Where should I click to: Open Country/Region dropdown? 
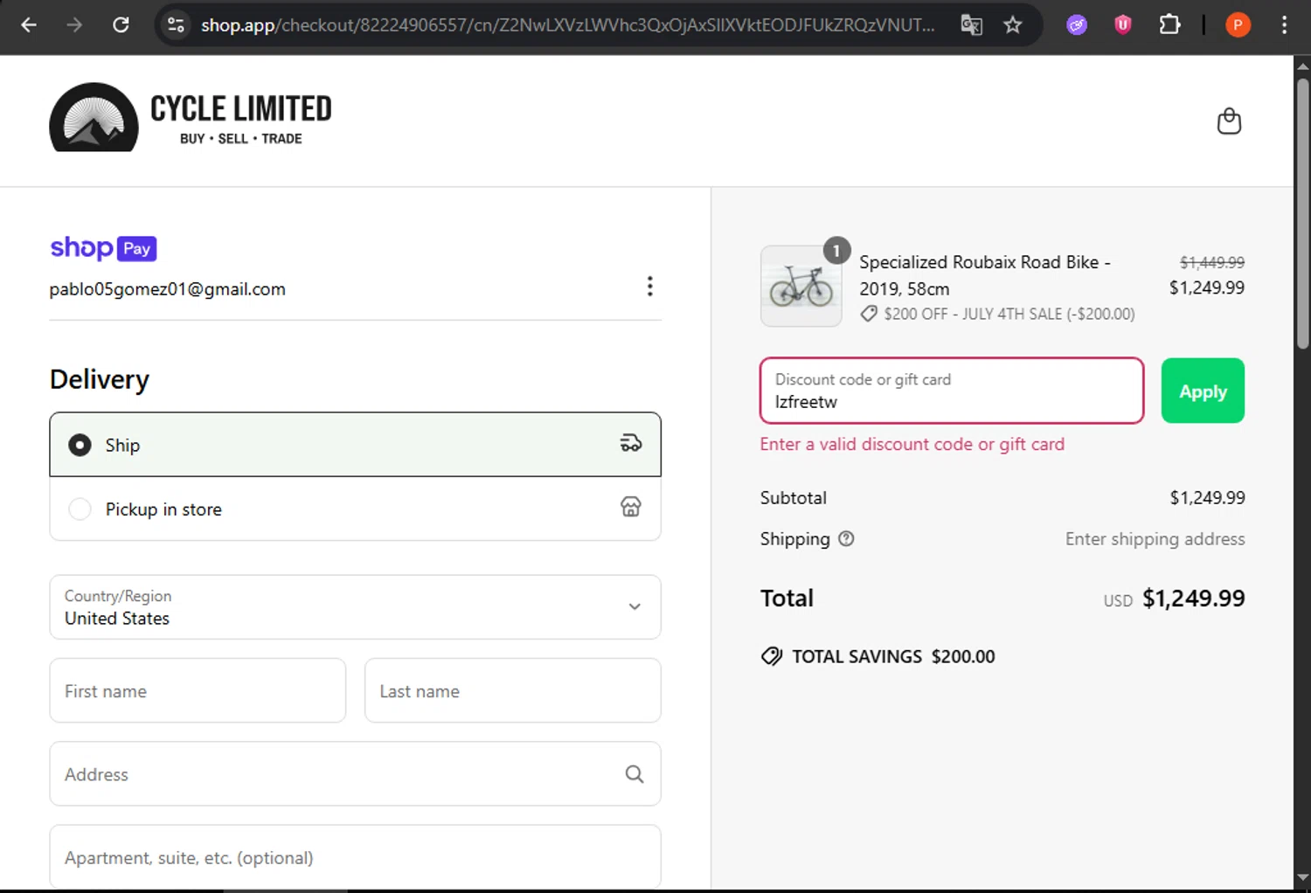coord(355,607)
